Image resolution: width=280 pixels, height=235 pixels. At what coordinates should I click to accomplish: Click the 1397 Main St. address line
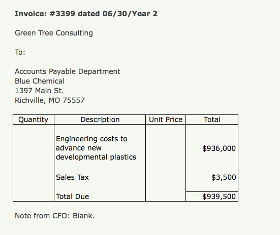point(39,91)
